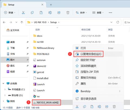Click trash icon at context menu bottom
Image resolution: width=130 pixels, height=110 pixels.
(114, 107)
